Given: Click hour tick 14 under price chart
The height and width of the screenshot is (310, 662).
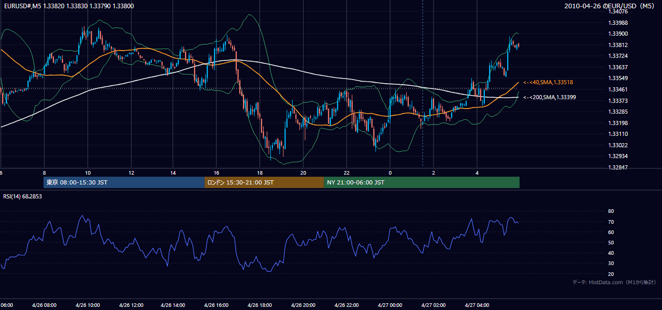Looking at the screenshot, I should pyautogui.click(x=174, y=173).
